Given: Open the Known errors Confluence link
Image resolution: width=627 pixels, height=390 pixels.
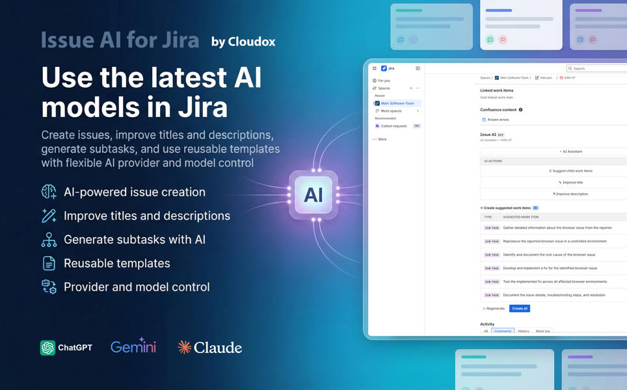Looking at the screenshot, I should coord(498,120).
